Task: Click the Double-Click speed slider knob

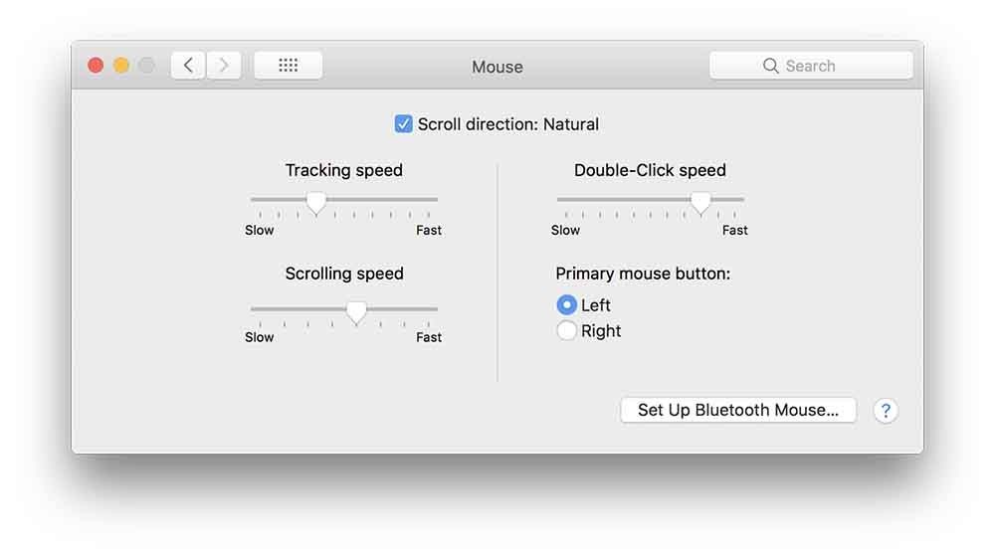Action: (700, 203)
